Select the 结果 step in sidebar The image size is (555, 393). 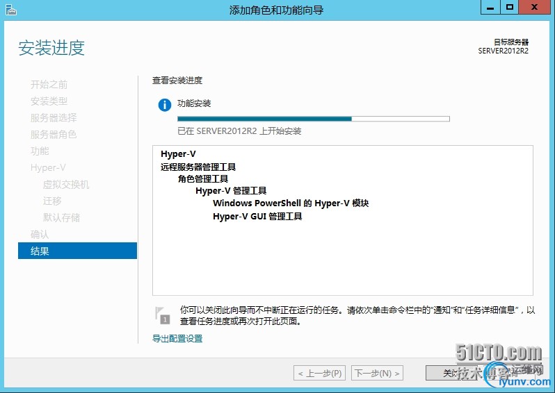[x=77, y=251]
